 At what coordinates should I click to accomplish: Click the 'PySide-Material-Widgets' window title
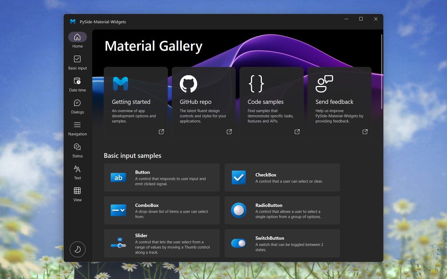(103, 22)
